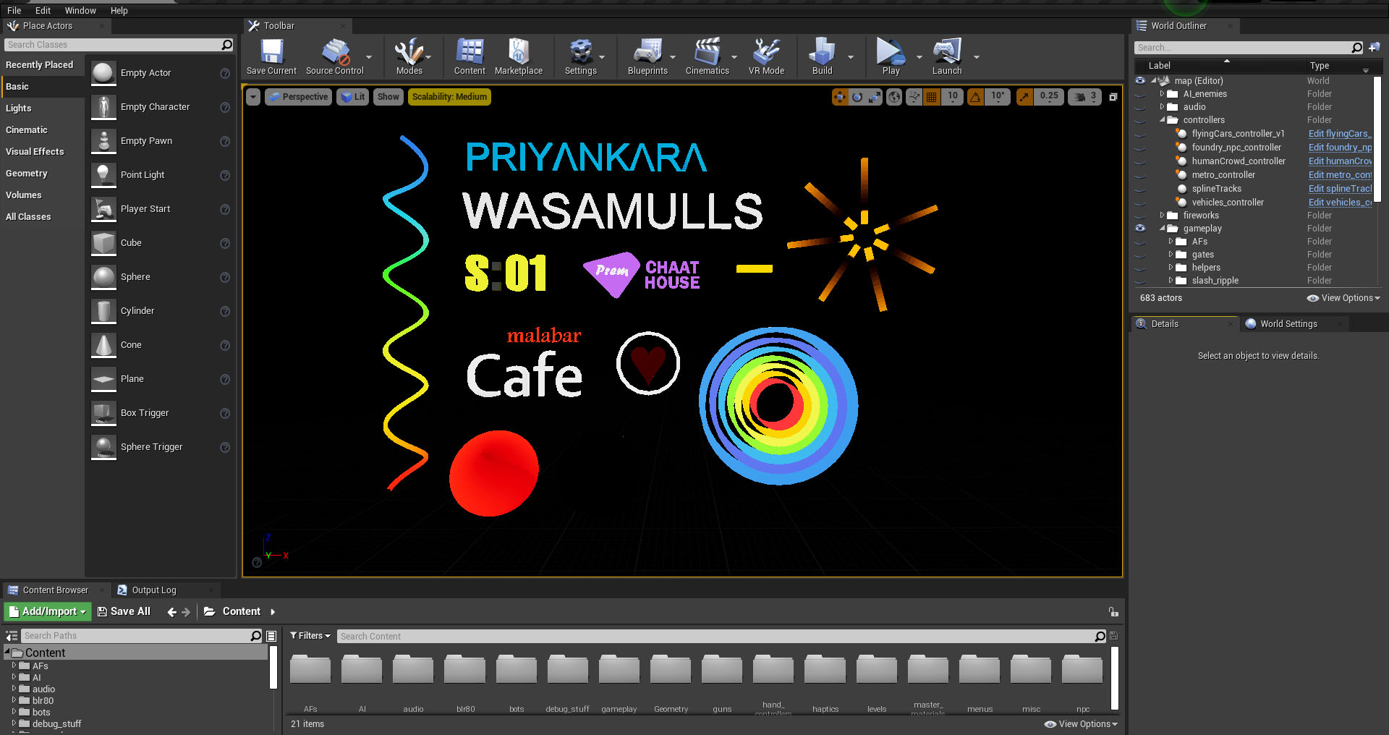Viewport: 1389px width, 735px height.
Task: Click the Search Content input field
Action: (x=716, y=637)
